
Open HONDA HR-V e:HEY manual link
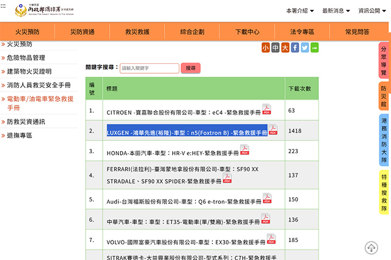click(173, 153)
